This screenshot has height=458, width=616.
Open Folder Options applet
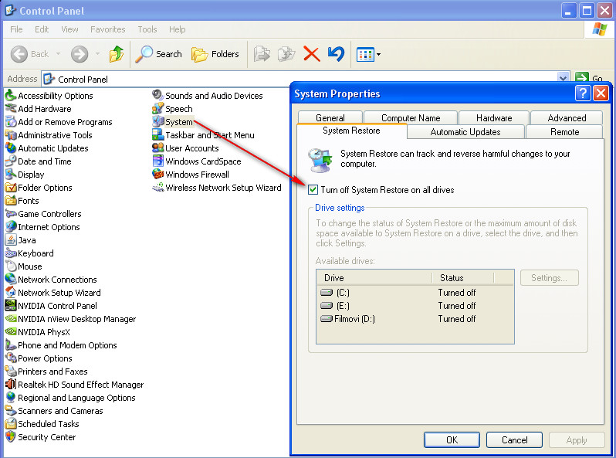[x=39, y=188]
